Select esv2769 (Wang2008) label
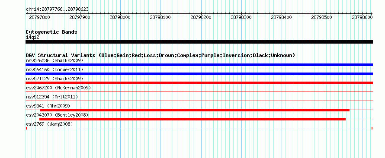This screenshot has height=158, width=385. coord(49,124)
